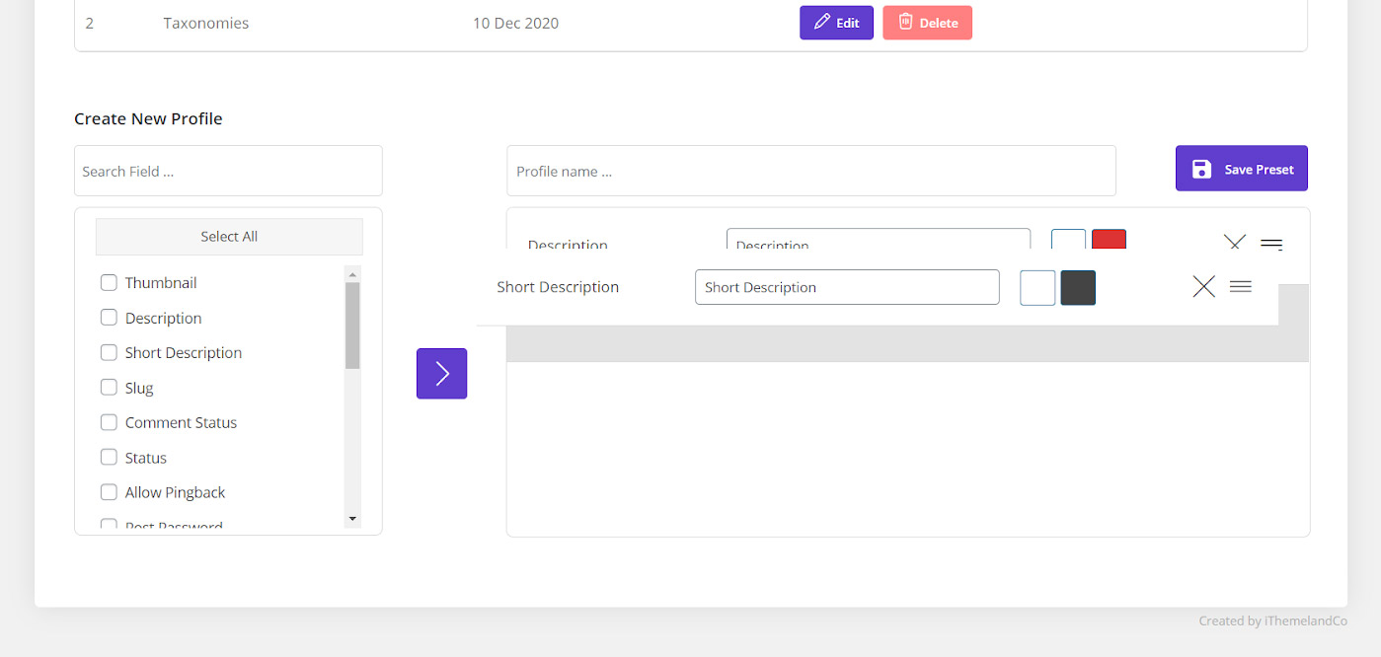
Task: Click the drag handle icon on Description row
Action: (x=1271, y=243)
